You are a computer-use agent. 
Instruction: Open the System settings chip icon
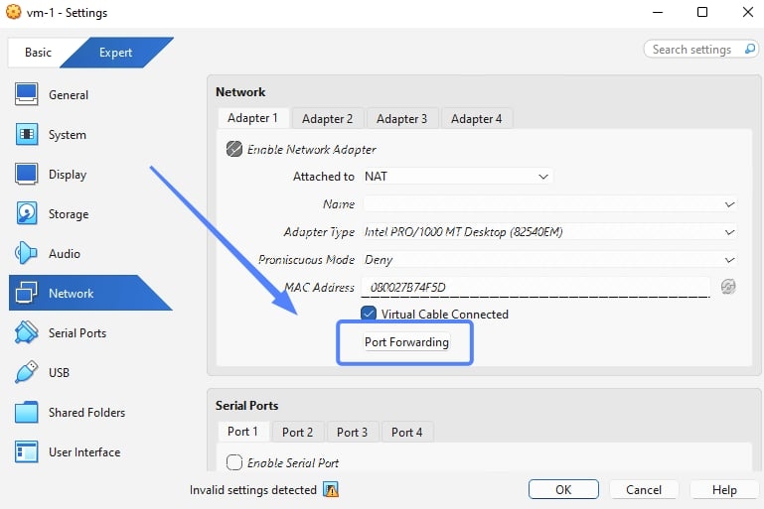[26, 134]
